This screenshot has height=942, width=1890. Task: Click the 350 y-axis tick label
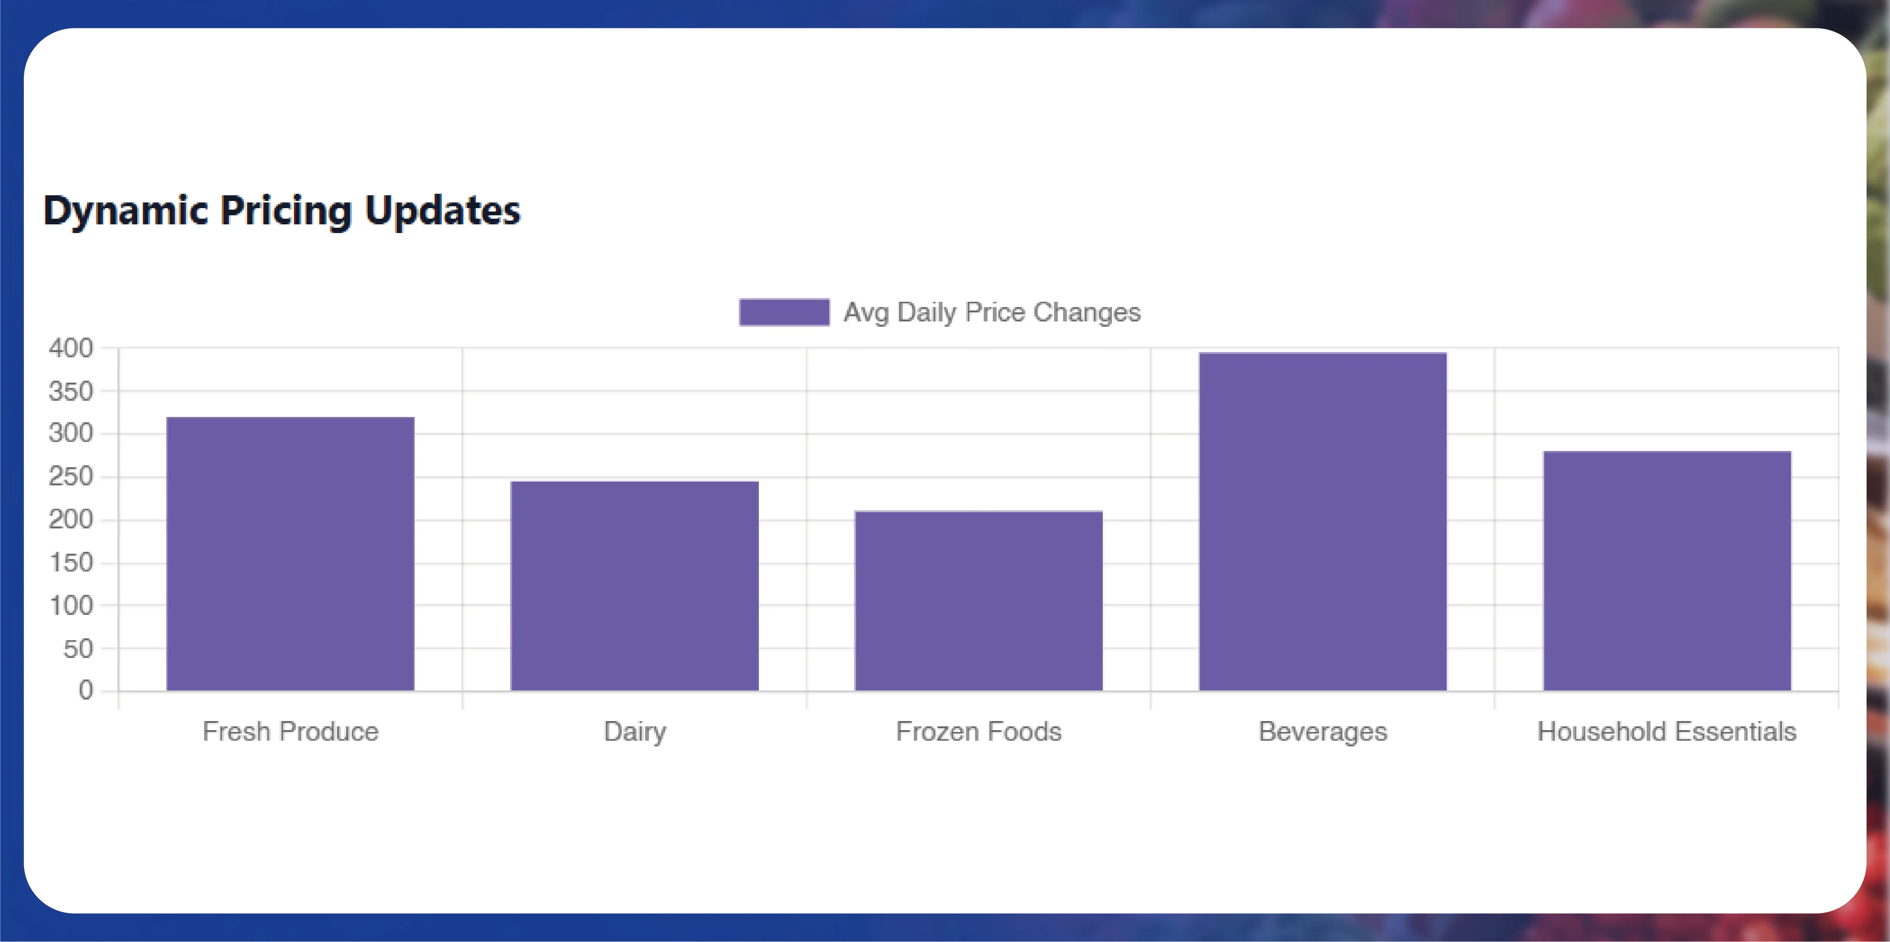(x=71, y=391)
